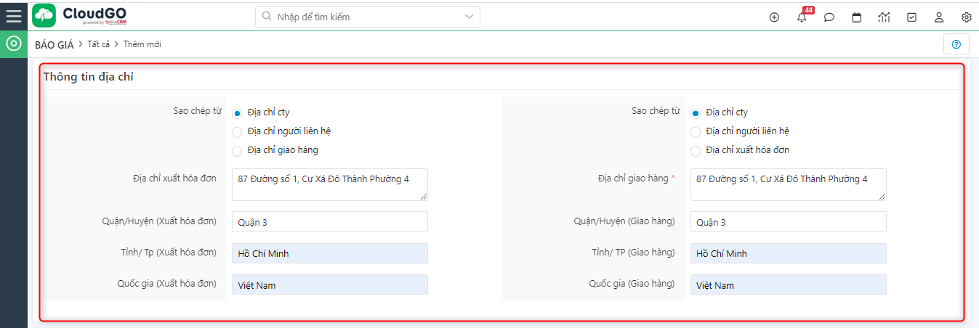979x328 pixels.
Task: Open the settings gear icon
Action: point(967,17)
